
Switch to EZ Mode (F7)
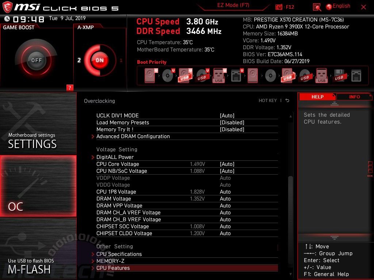pyautogui.click(x=233, y=5)
